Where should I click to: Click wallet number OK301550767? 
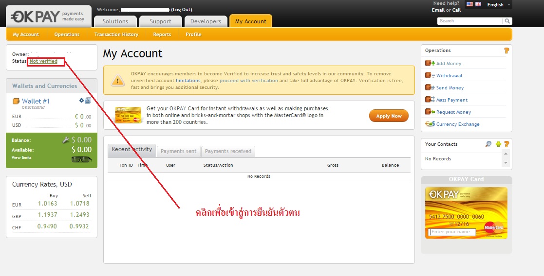tap(33, 108)
